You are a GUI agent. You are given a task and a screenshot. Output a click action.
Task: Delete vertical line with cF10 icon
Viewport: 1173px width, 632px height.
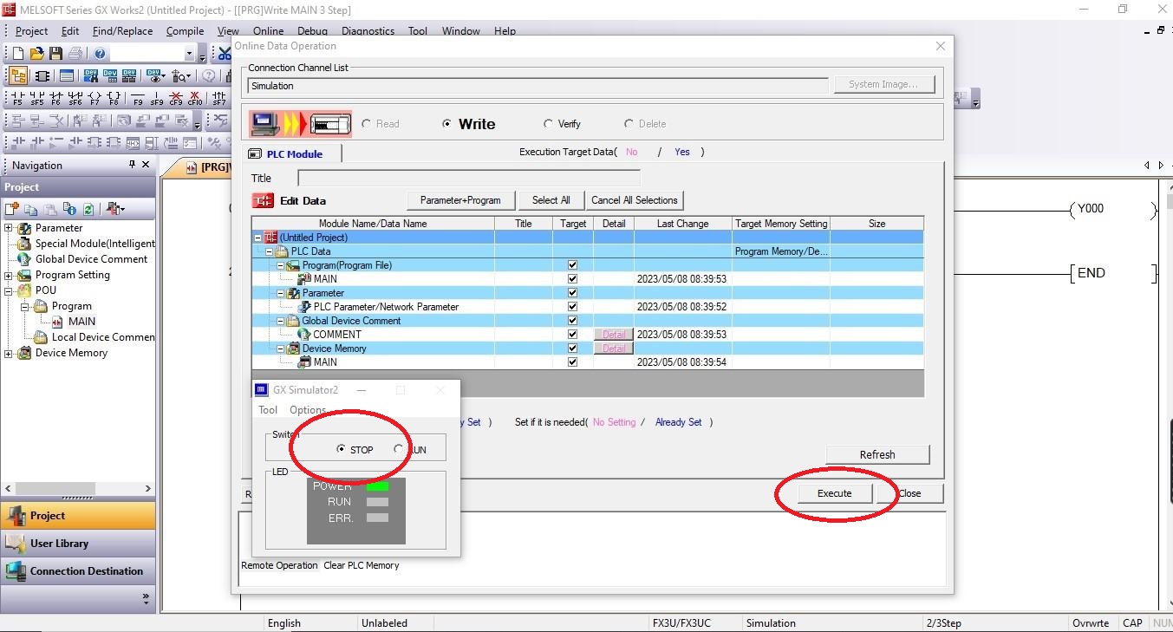[195, 98]
